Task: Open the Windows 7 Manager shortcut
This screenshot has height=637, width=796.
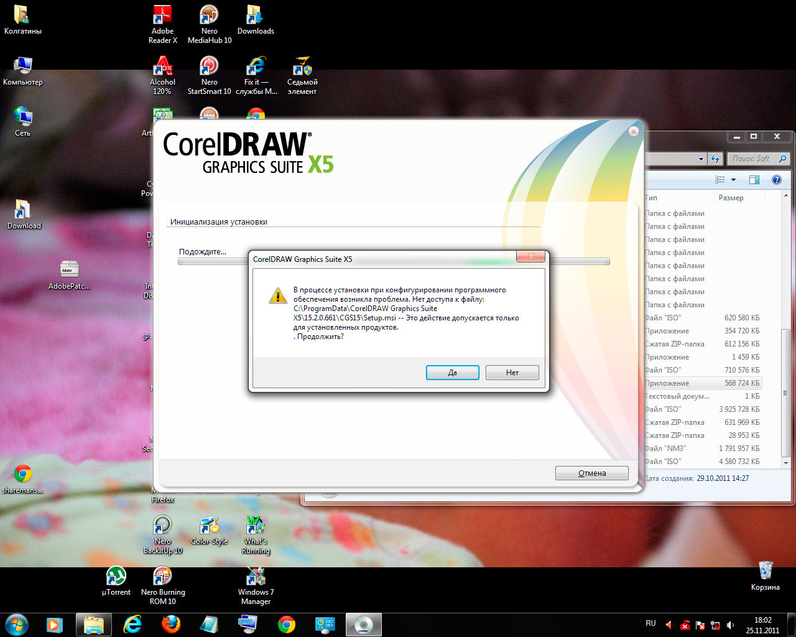Action: 256,586
